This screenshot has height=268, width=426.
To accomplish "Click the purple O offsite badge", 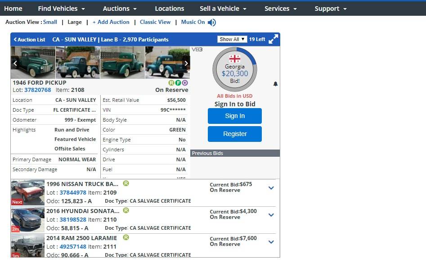I will coord(185,83).
